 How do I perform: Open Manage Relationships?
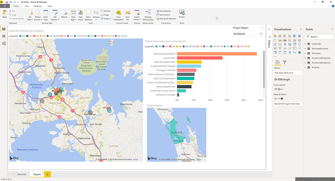click(x=148, y=15)
